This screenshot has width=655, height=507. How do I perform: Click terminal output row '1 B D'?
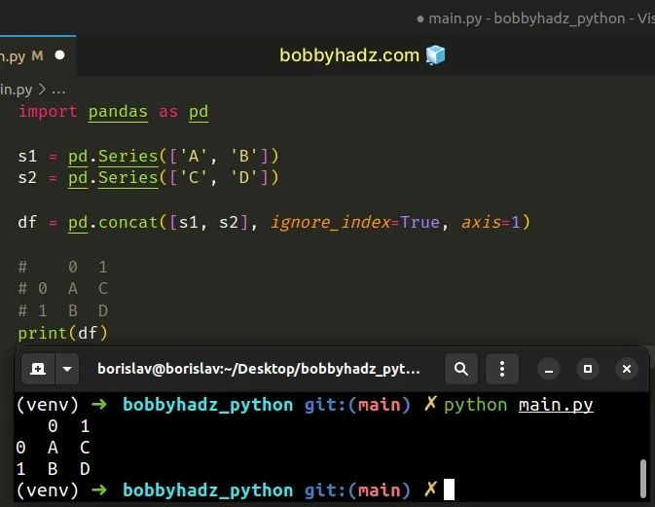(54, 469)
